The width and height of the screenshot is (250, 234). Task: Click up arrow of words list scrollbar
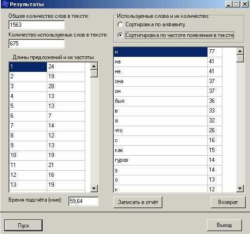[x=240, y=51]
